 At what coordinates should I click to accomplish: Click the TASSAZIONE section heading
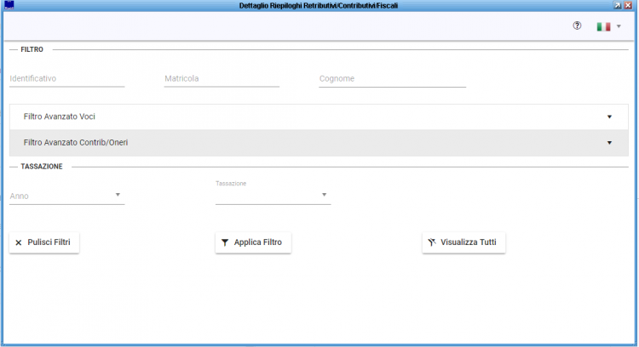point(42,167)
